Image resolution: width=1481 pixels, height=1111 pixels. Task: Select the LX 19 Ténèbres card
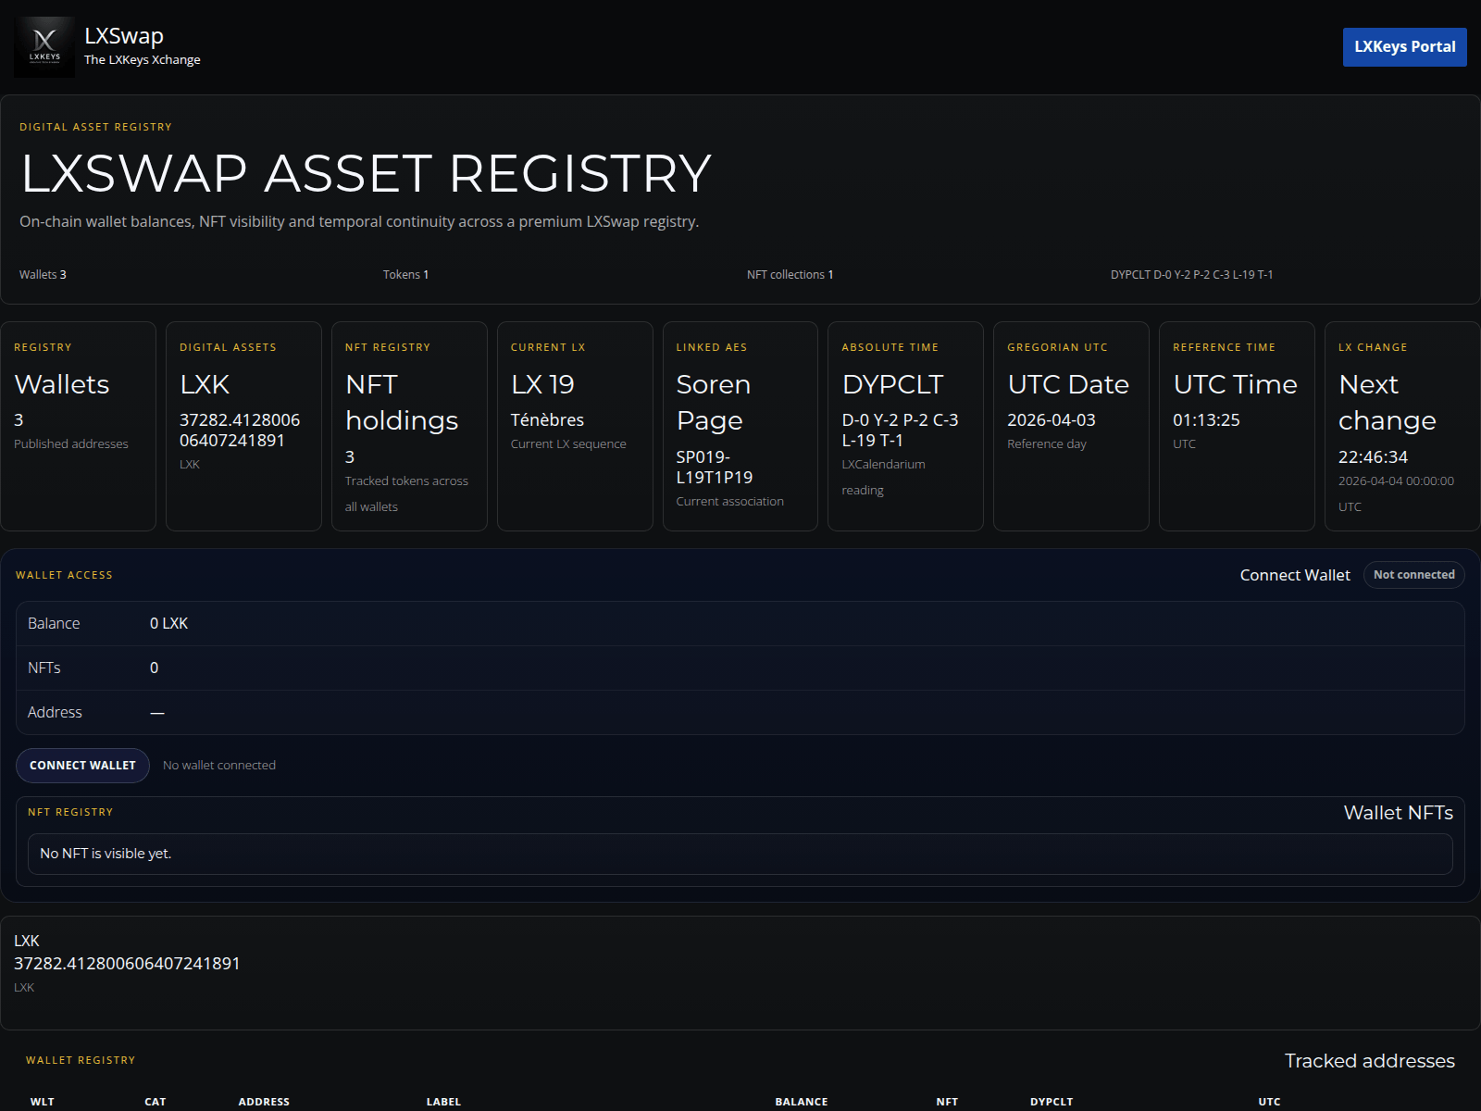[575, 426]
